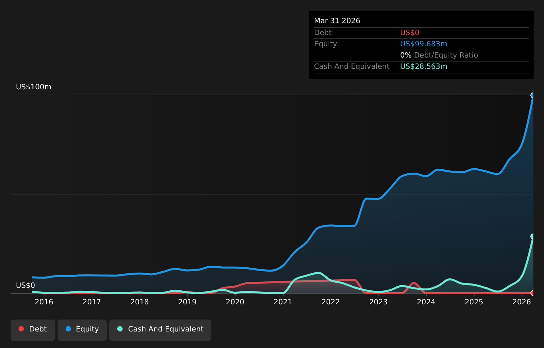Click the Cash And Equivalent tooltip row label

[x=352, y=66]
